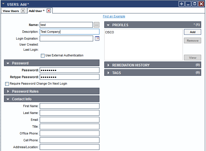
Task: Click the move panel icon in title bar
Action: point(181,4)
